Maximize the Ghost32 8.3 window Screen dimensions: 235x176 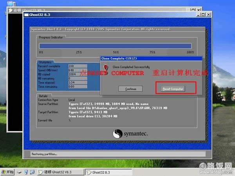tap(203, 14)
